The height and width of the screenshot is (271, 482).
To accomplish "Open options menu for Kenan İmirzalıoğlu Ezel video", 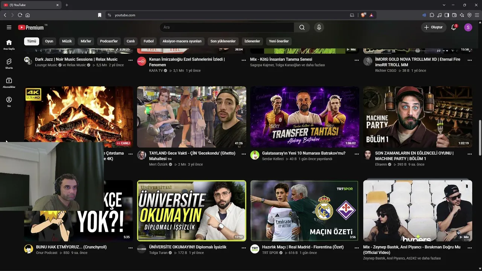I will point(244,60).
